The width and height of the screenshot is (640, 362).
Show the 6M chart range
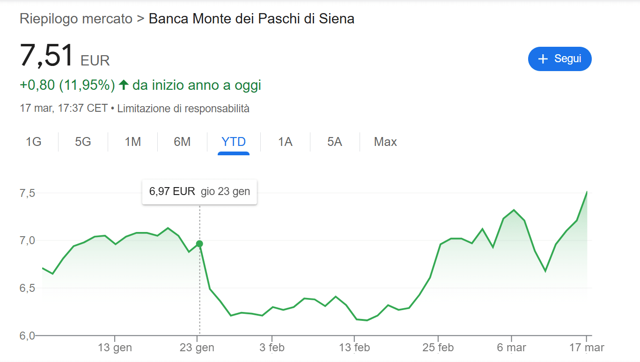pos(182,142)
